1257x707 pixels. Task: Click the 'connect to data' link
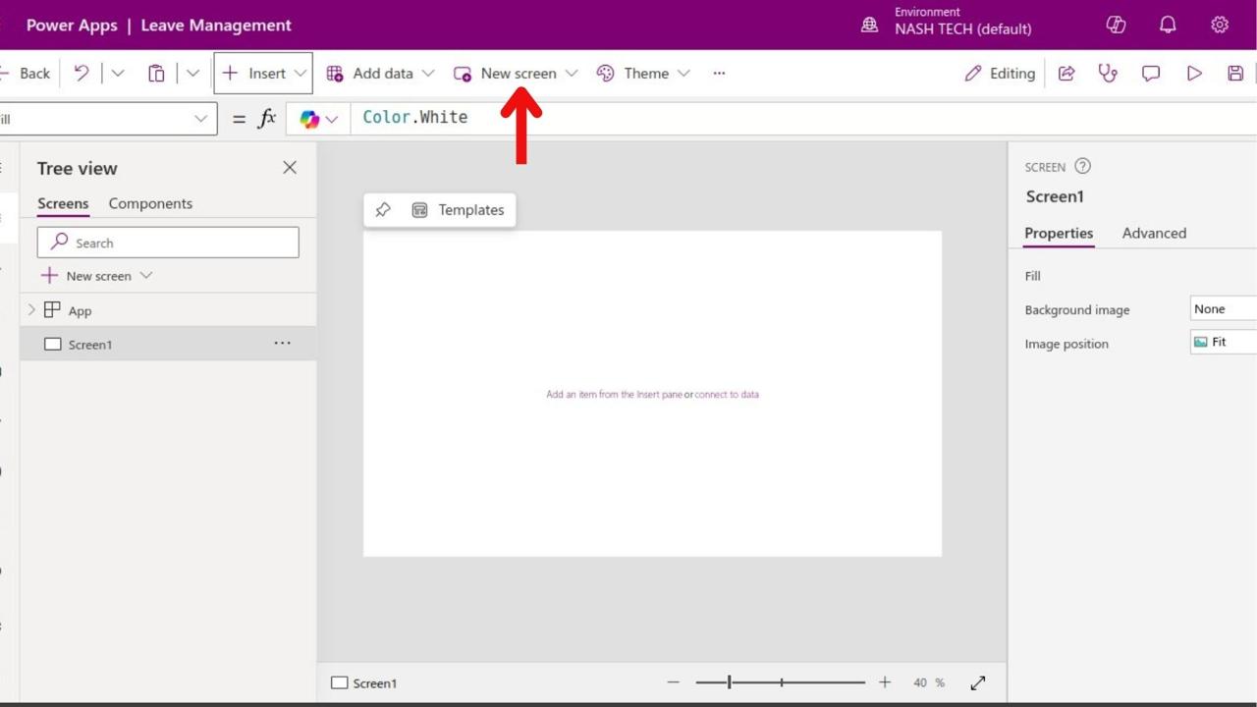[727, 395]
